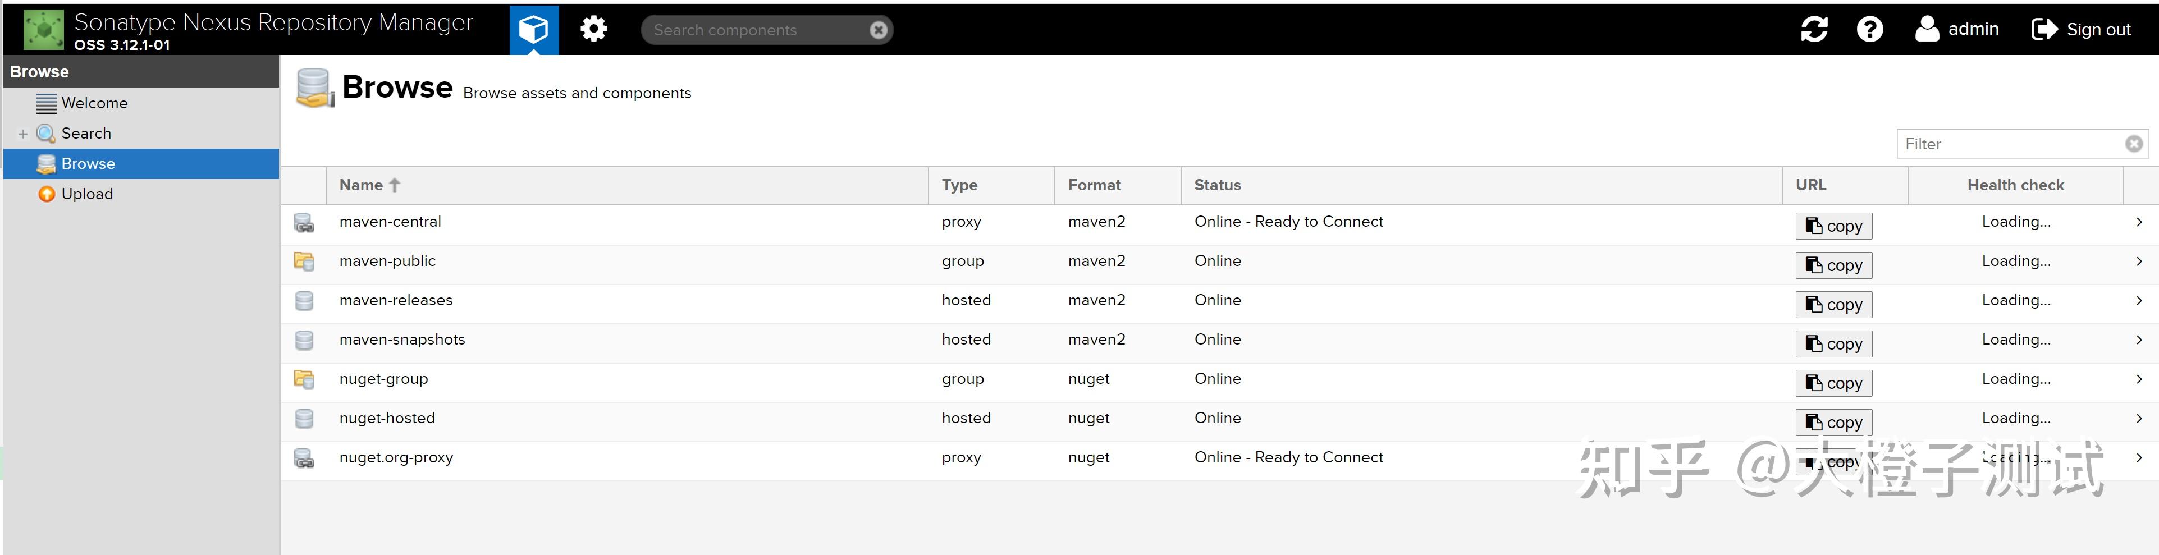
Task: Click the maven-public group repository icon
Action: tap(304, 262)
